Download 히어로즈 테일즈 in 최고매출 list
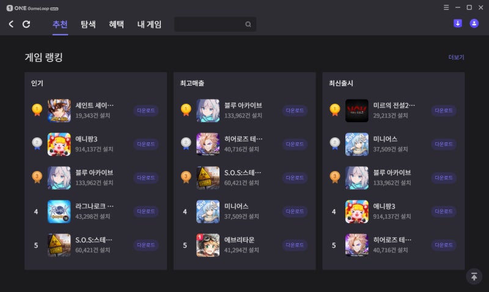489x292 pixels. [x=295, y=144]
